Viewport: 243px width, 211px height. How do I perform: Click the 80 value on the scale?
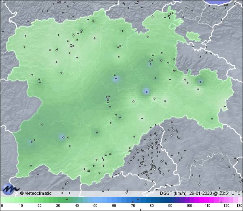(x=151, y=206)
